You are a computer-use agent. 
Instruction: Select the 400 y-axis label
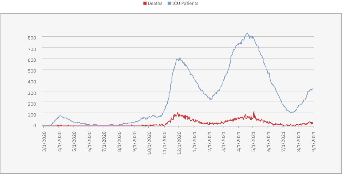point(32,81)
